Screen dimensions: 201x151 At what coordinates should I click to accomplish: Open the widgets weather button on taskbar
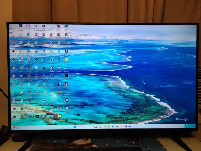click(x=17, y=127)
